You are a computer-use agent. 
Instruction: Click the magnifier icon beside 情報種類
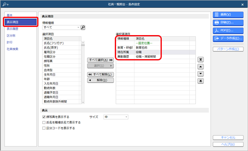click(x=83, y=27)
